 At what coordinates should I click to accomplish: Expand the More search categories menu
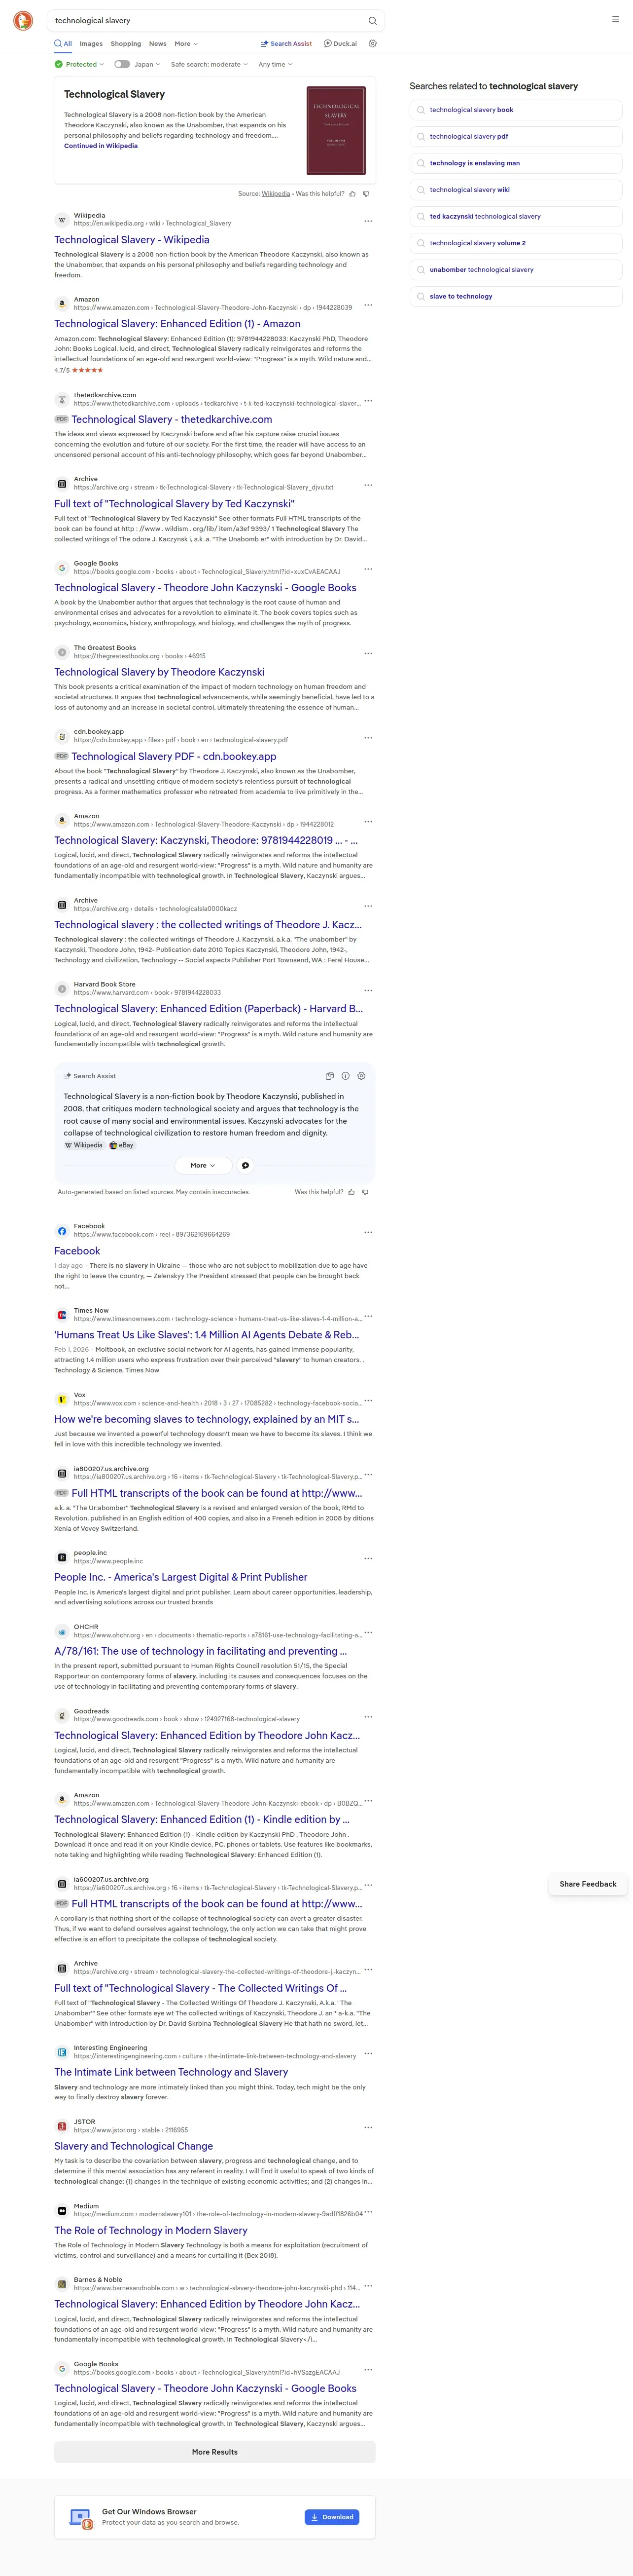tap(186, 44)
